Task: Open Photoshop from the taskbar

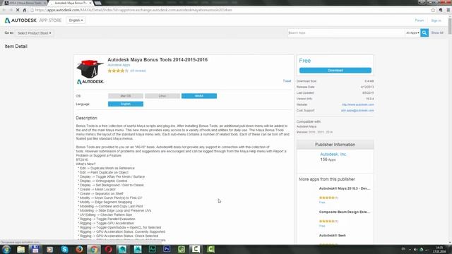Action: point(167,249)
